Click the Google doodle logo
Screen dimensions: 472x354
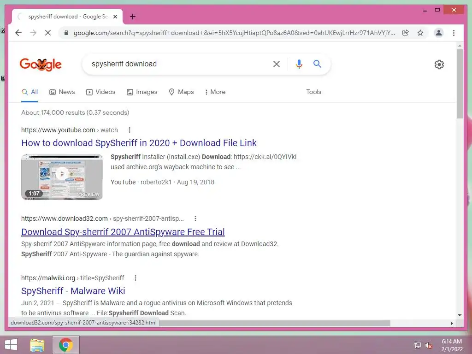tap(41, 64)
